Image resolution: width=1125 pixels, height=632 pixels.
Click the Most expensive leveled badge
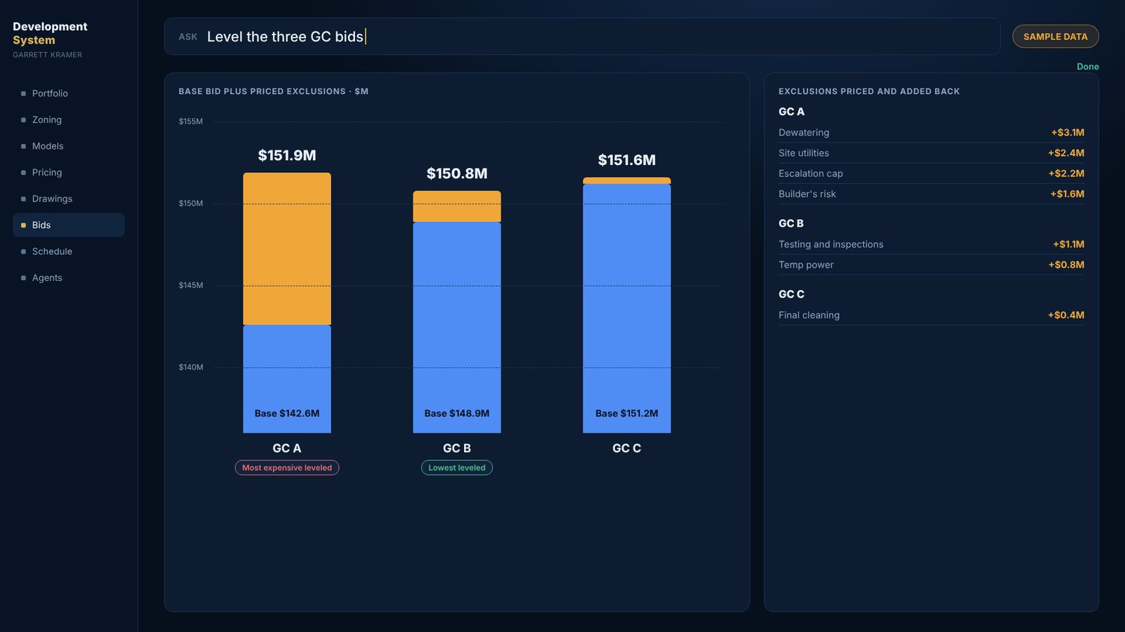[x=287, y=468]
